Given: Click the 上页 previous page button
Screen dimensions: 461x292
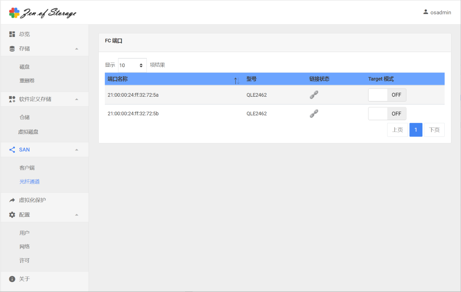Looking at the screenshot, I should [x=397, y=130].
